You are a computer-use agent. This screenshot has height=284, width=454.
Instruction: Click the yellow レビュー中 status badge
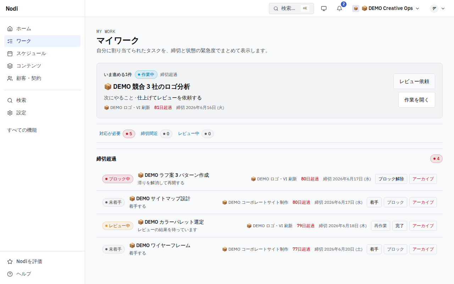118,226
